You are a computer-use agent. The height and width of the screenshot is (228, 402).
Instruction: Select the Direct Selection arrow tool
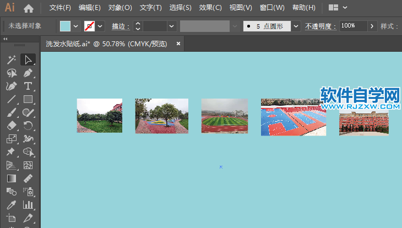[28, 60]
